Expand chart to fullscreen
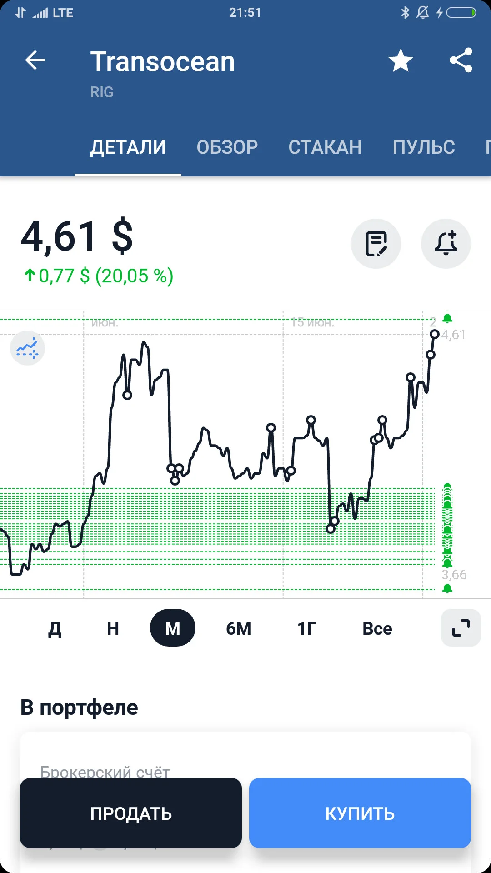Screen dimensions: 491x873 coord(461,628)
